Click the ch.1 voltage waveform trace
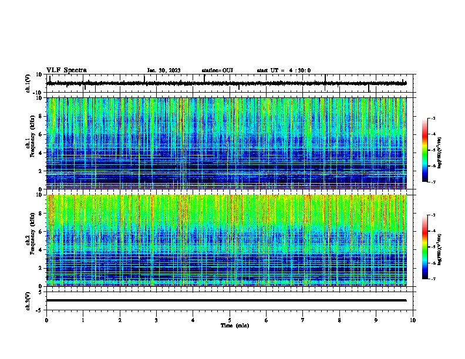 point(226,83)
